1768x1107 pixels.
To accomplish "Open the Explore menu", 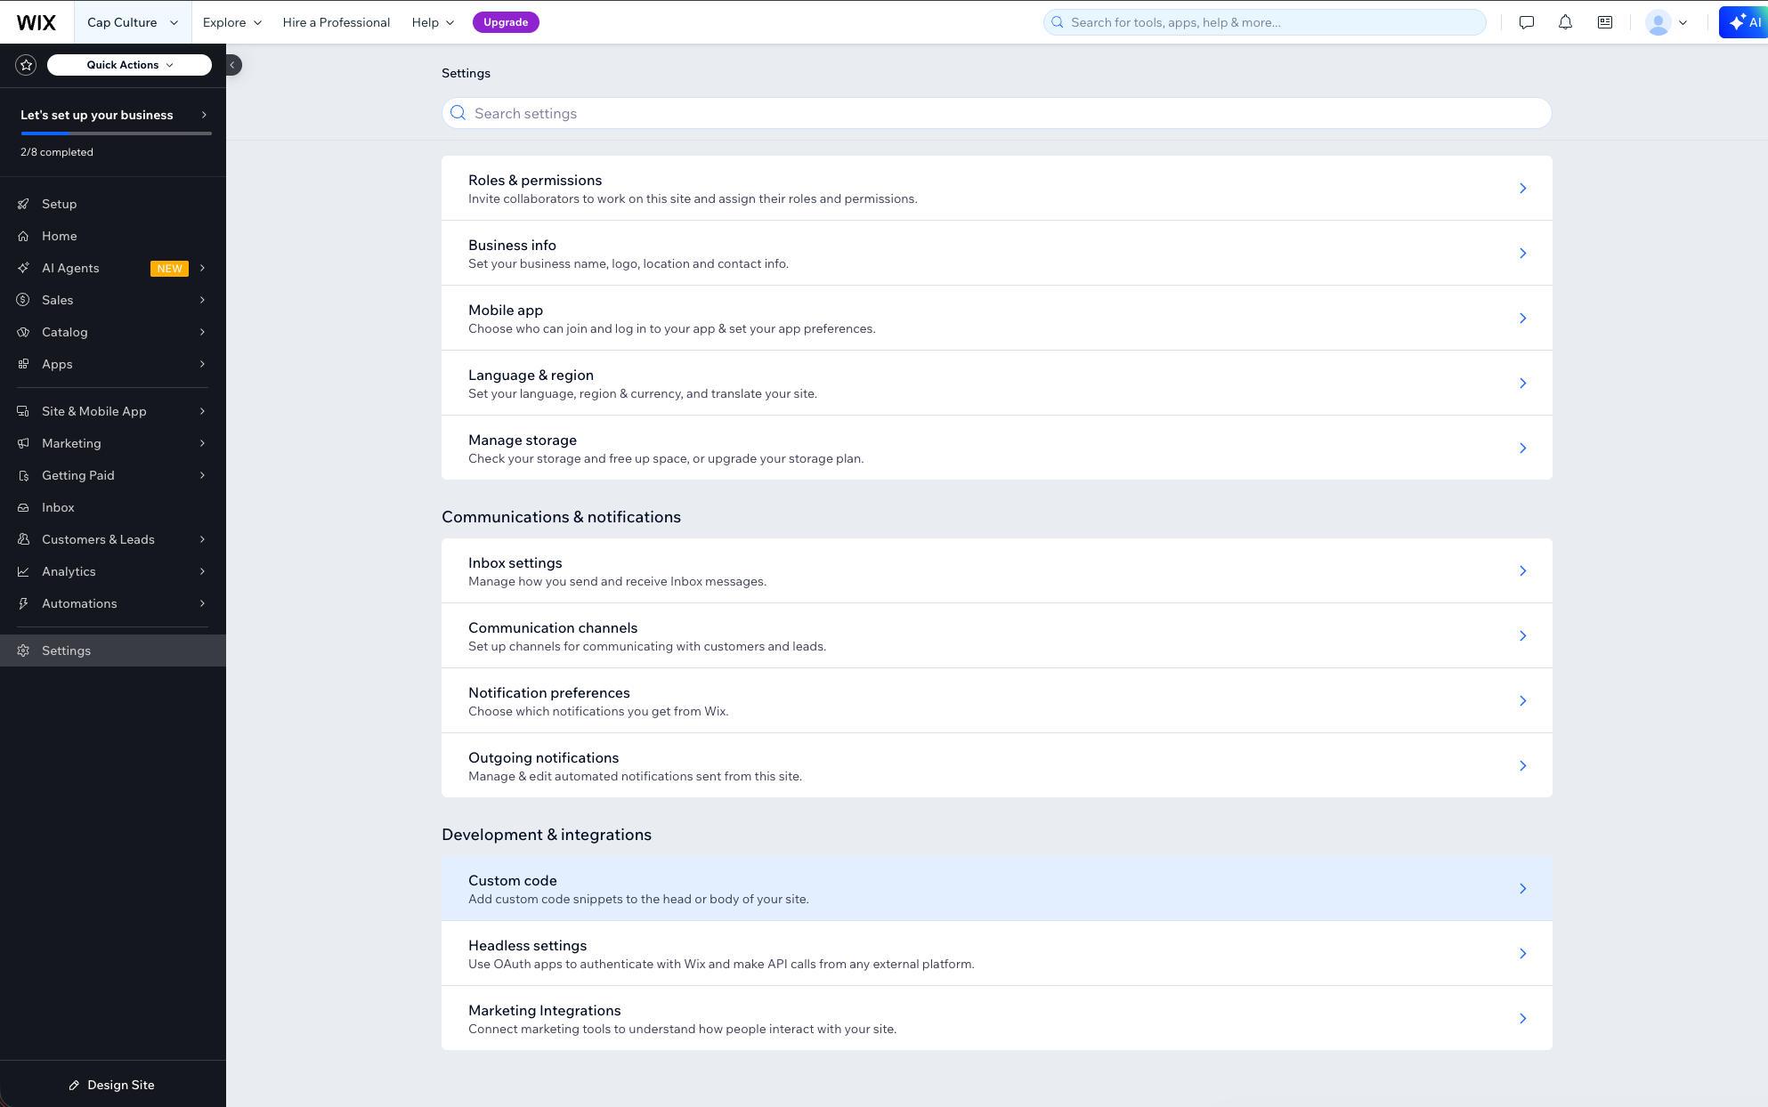I will 231,21.
